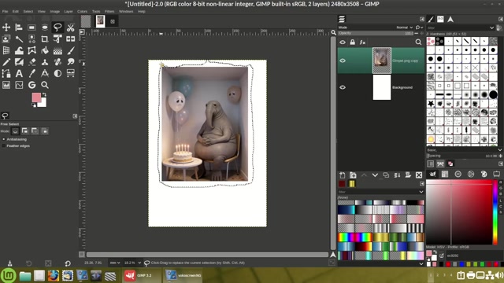Select the Scissors Select tool
The height and width of the screenshot is (283, 504).
coord(70,28)
